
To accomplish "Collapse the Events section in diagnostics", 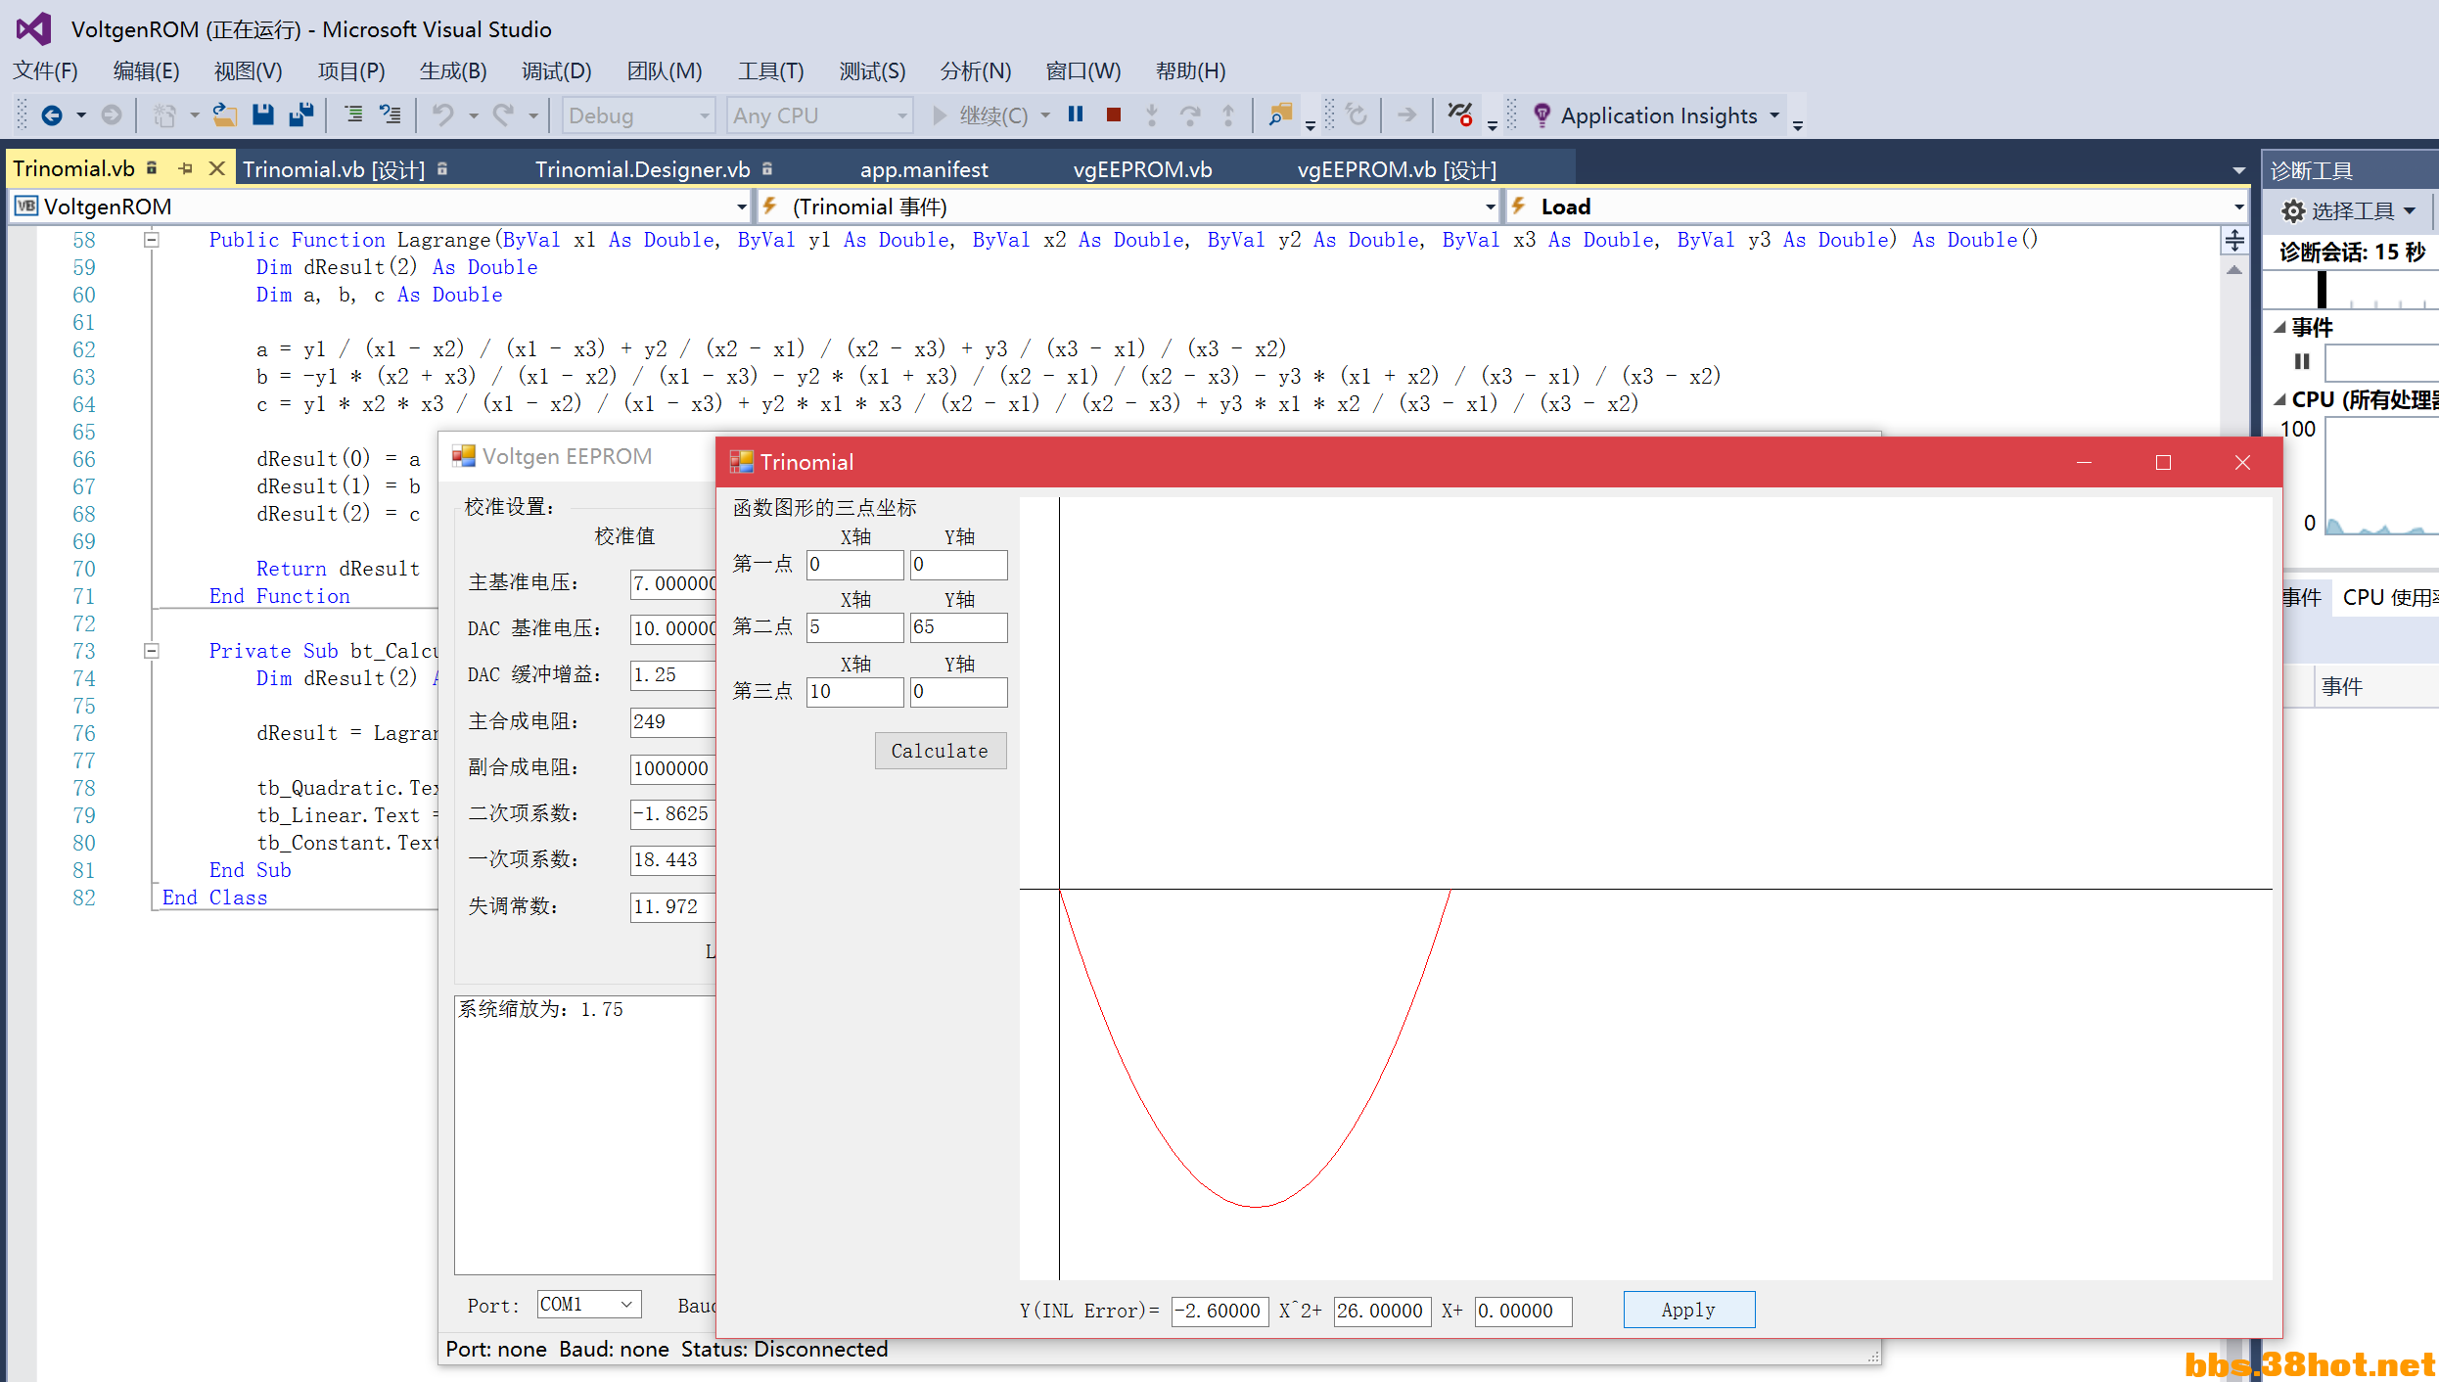I will click(2279, 327).
